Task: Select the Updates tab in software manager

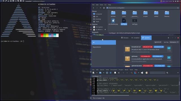Action: [x=146, y=38]
